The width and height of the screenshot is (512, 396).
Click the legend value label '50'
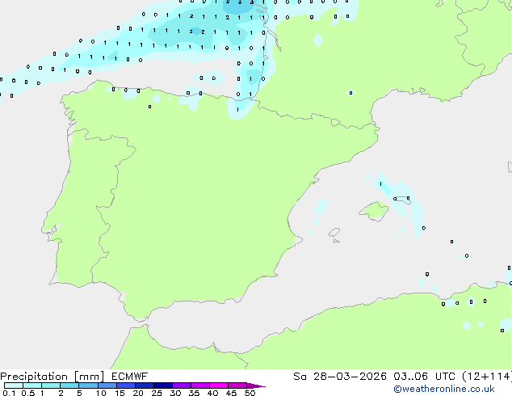click(250, 393)
